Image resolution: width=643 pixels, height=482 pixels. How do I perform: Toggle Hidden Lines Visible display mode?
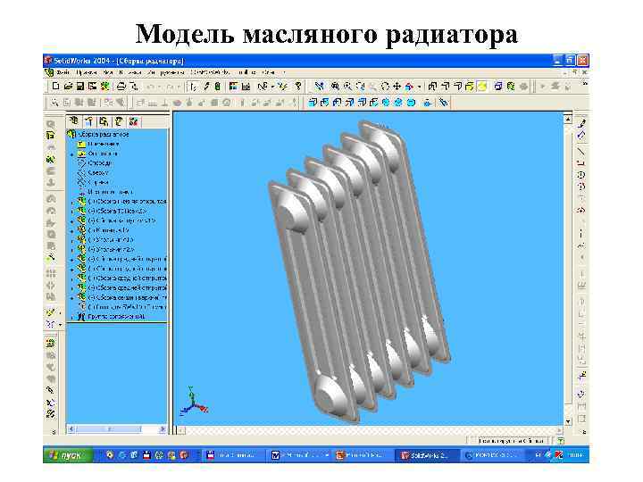click(446, 87)
